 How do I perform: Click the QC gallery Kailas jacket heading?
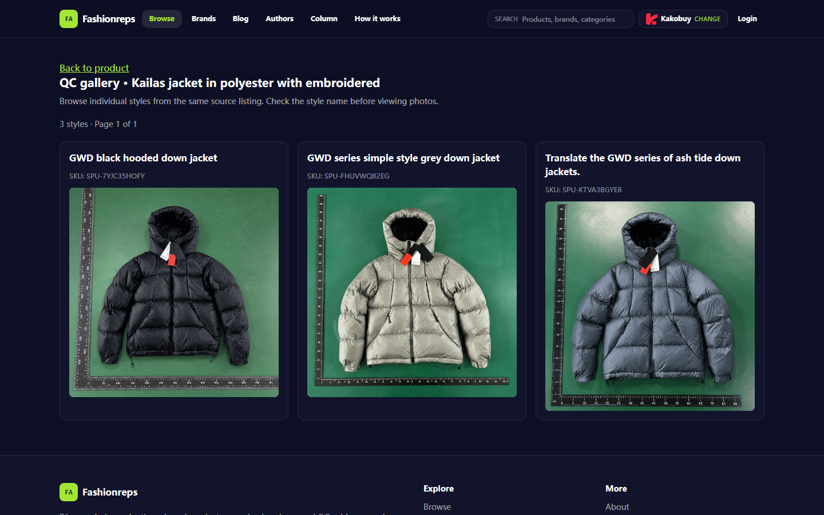(x=220, y=83)
